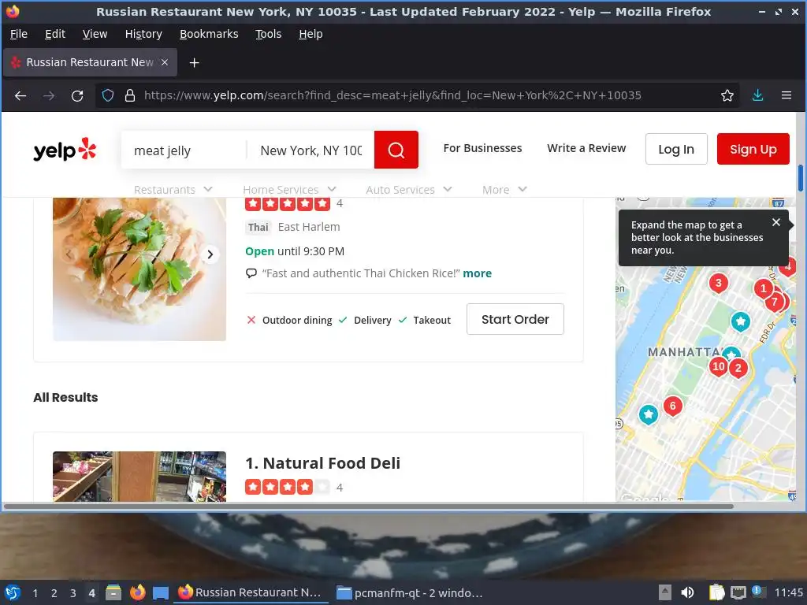Click the Sign Up button
Viewport: 807px width, 605px height.
[x=753, y=149]
